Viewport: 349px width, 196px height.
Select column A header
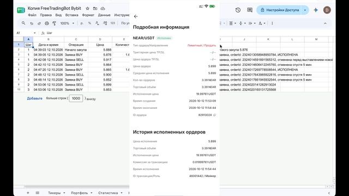(28, 39)
